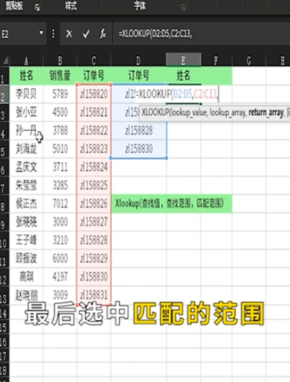
Task: Click return_array in the XLOOKUP tooltip
Action: 265,113
